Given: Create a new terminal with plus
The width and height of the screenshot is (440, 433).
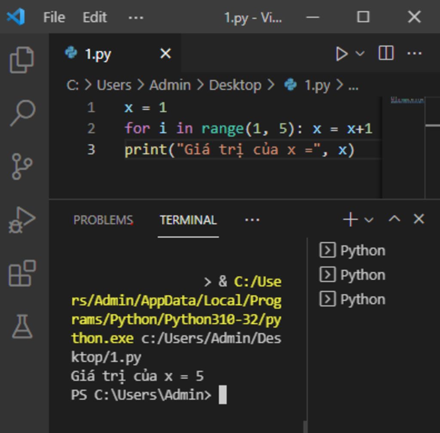Looking at the screenshot, I should (x=351, y=220).
